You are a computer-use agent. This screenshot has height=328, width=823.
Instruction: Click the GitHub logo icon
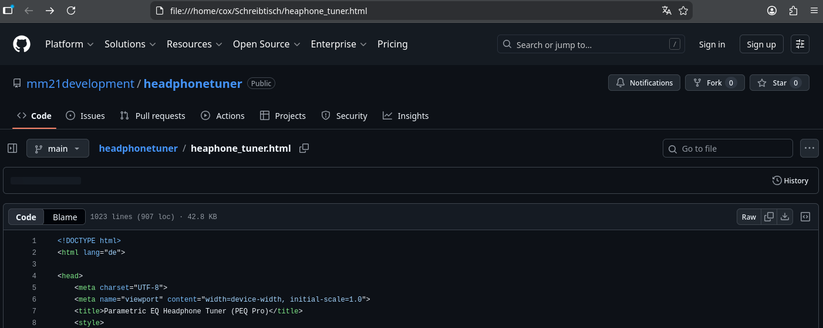coord(22,44)
